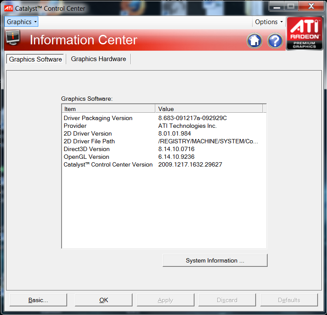Select the Provider row
327x315 pixels.
pos(164,126)
